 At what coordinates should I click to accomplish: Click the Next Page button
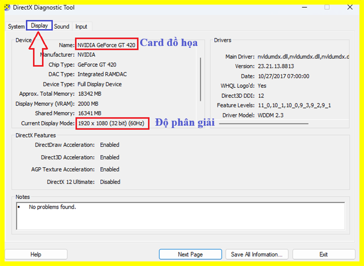(190, 254)
